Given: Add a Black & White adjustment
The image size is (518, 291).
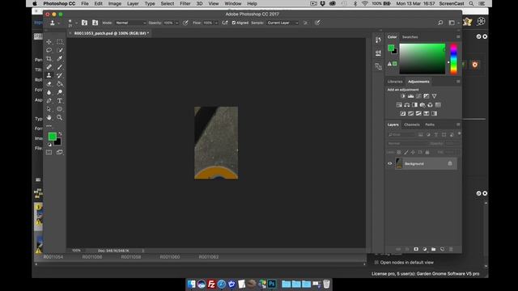Looking at the screenshot, I should 414,105.
